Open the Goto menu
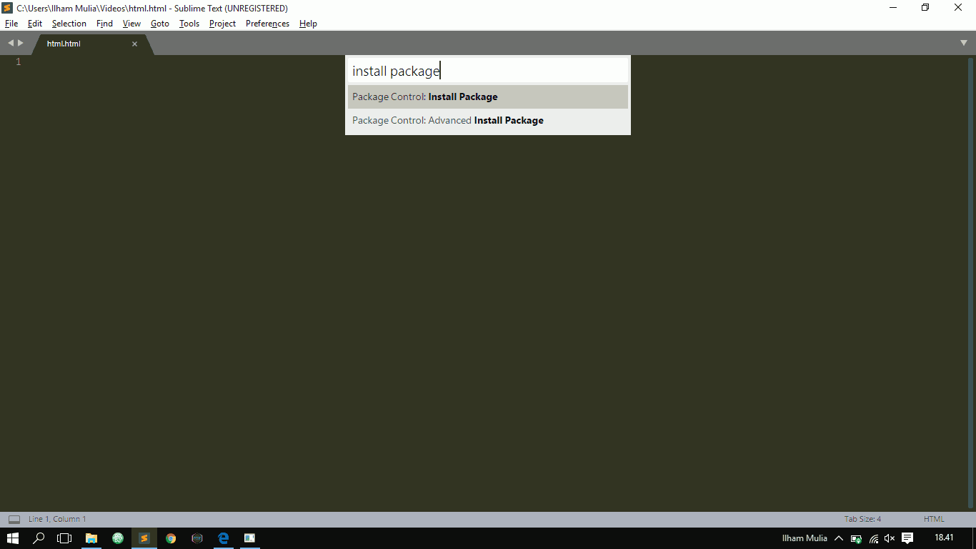The width and height of the screenshot is (976, 549). click(160, 24)
